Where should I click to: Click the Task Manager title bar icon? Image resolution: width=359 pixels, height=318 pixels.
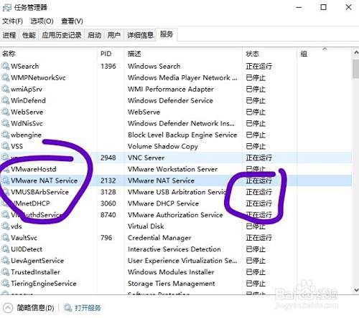point(6,8)
